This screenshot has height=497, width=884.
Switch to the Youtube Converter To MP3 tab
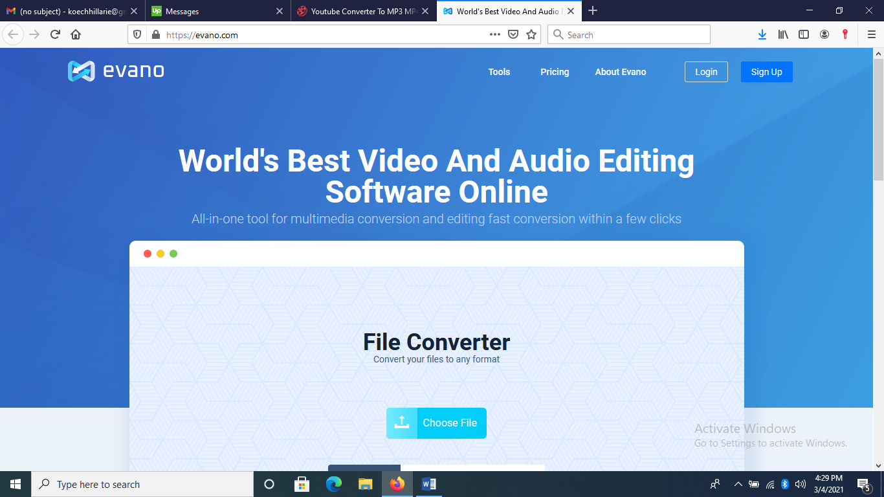coord(362,11)
